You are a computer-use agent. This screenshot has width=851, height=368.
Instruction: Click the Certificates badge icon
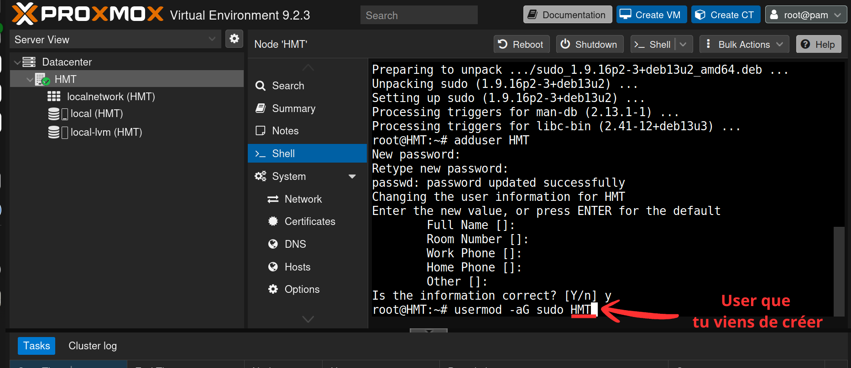pos(273,221)
